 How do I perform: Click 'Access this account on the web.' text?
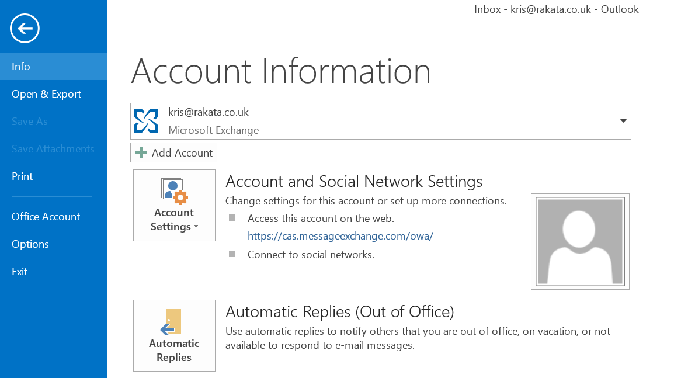pyautogui.click(x=321, y=218)
